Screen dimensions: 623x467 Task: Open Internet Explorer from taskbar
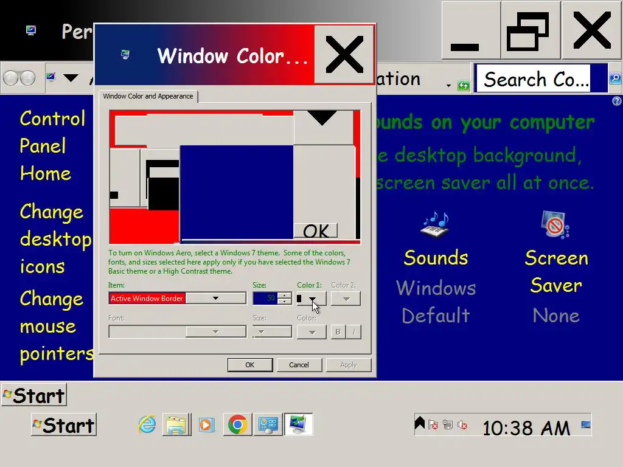coord(147,425)
